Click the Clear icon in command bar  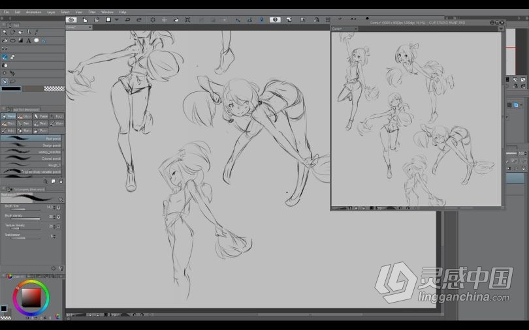tap(153, 20)
